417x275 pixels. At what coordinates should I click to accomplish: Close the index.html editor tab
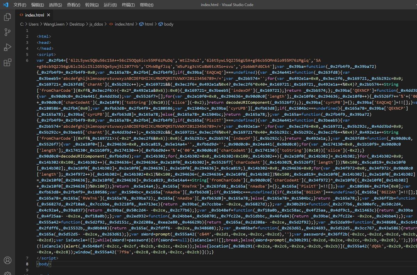pyautogui.click(x=49, y=15)
